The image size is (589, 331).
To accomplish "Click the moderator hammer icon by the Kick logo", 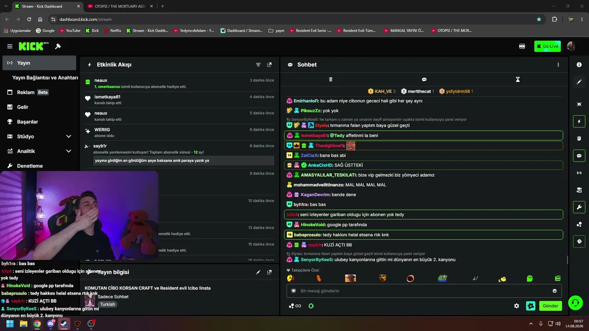I will pyautogui.click(x=58, y=46).
